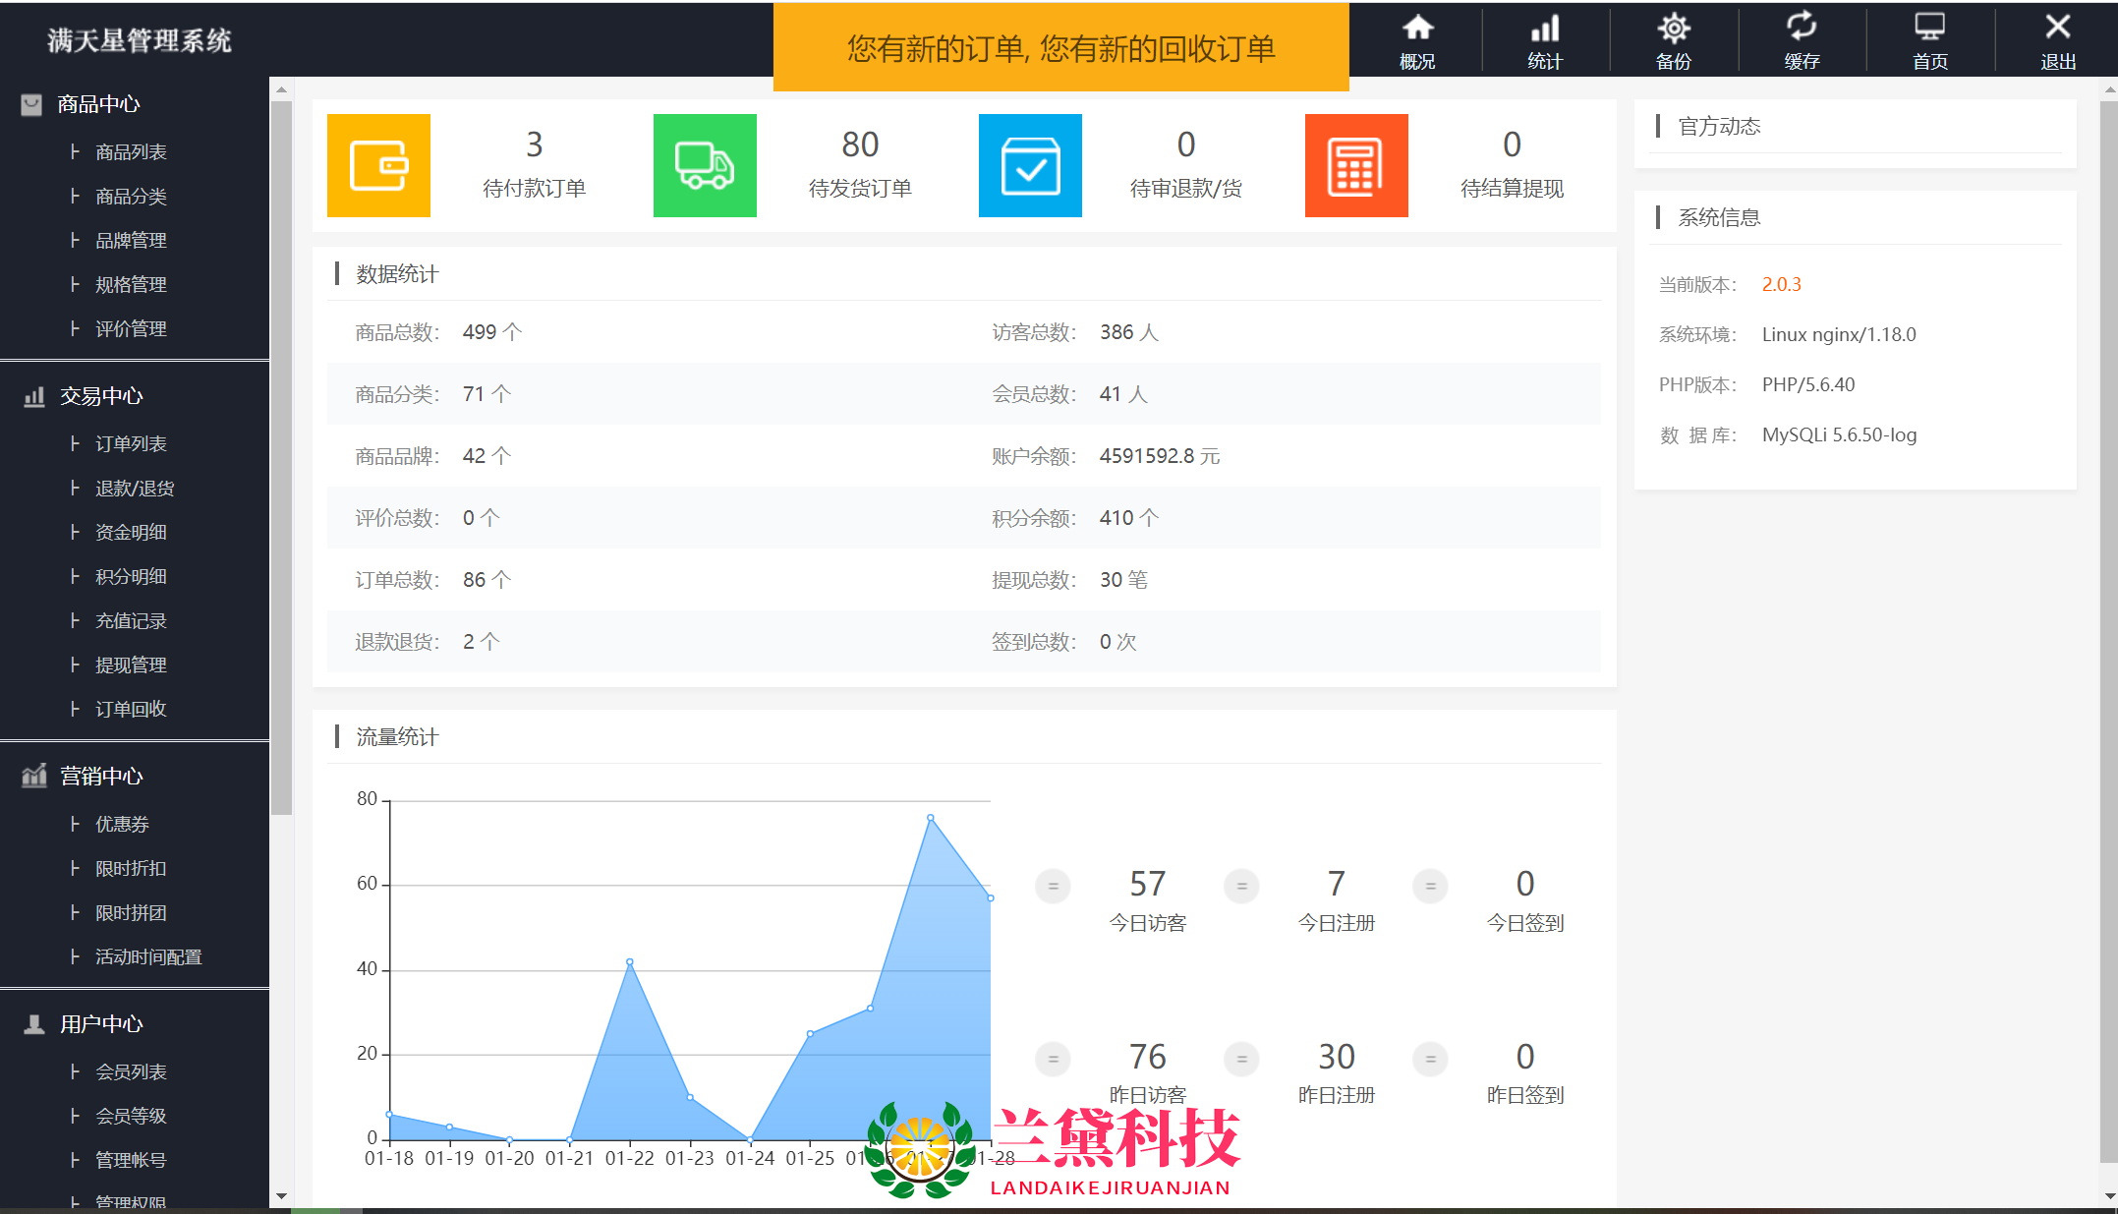Click the 01-27 peak point on traffic chart
The image size is (2118, 1214).
click(930, 818)
